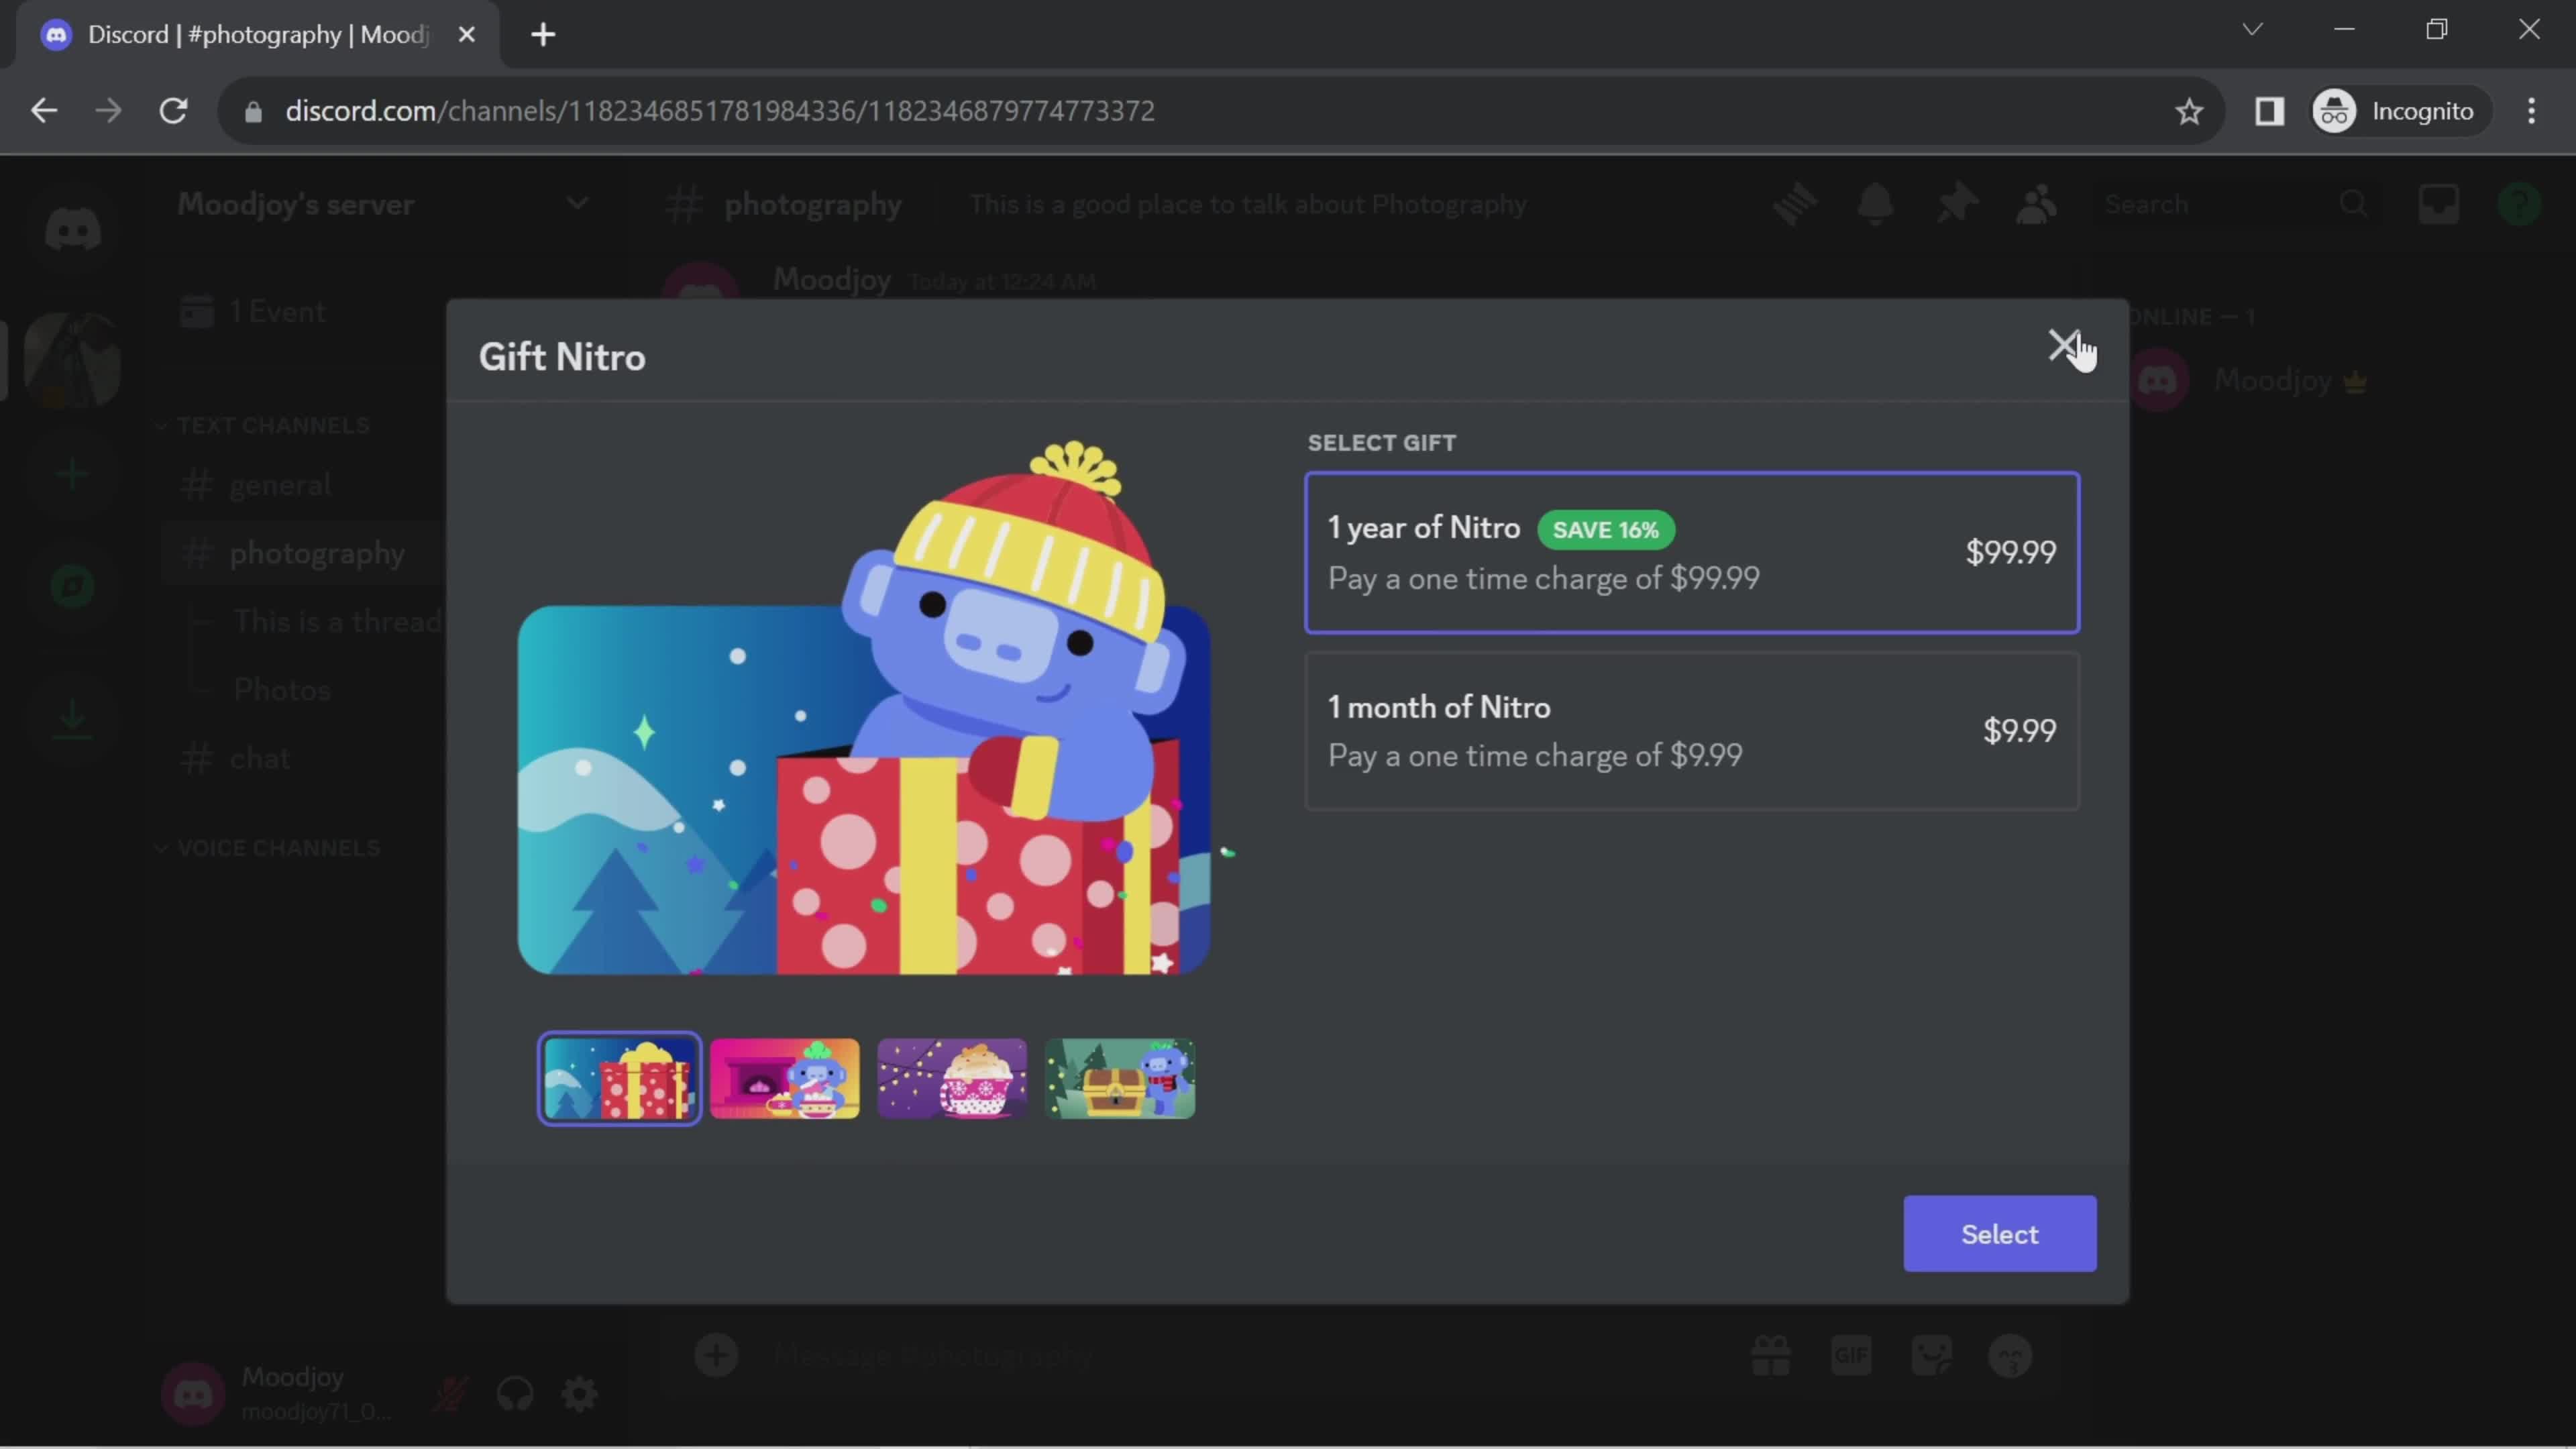Toggle the browser side panel icon

pos(2269,111)
